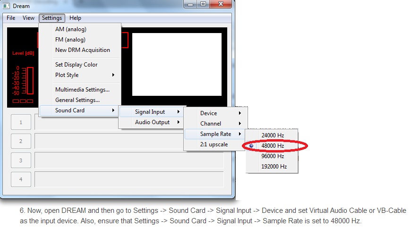Select 24000 Hz sample rate

tap(272, 135)
